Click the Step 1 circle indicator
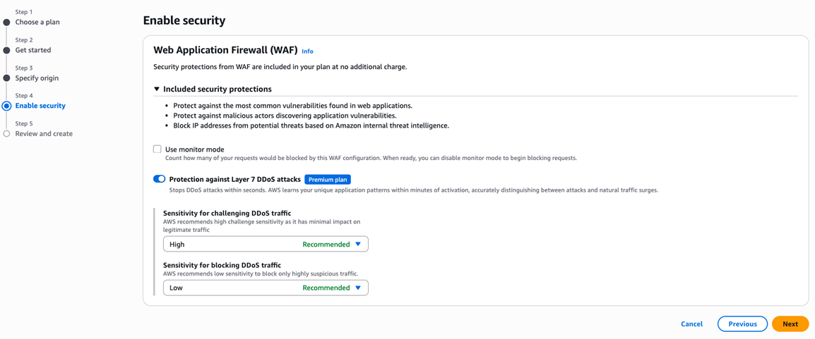Viewport: 815px width, 339px height. pyautogui.click(x=6, y=23)
